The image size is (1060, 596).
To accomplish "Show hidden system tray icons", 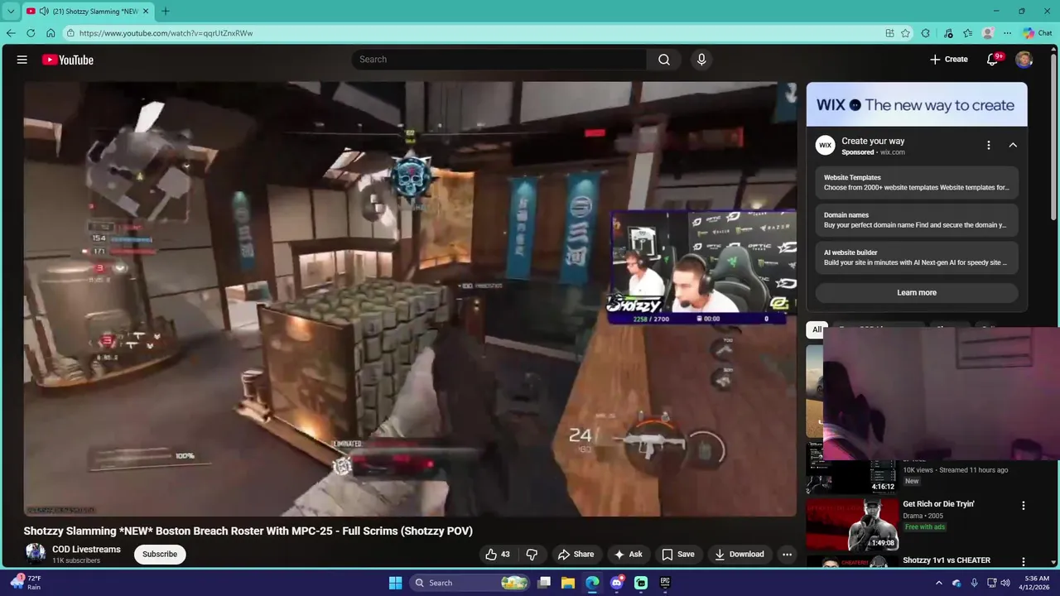I will click(938, 583).
